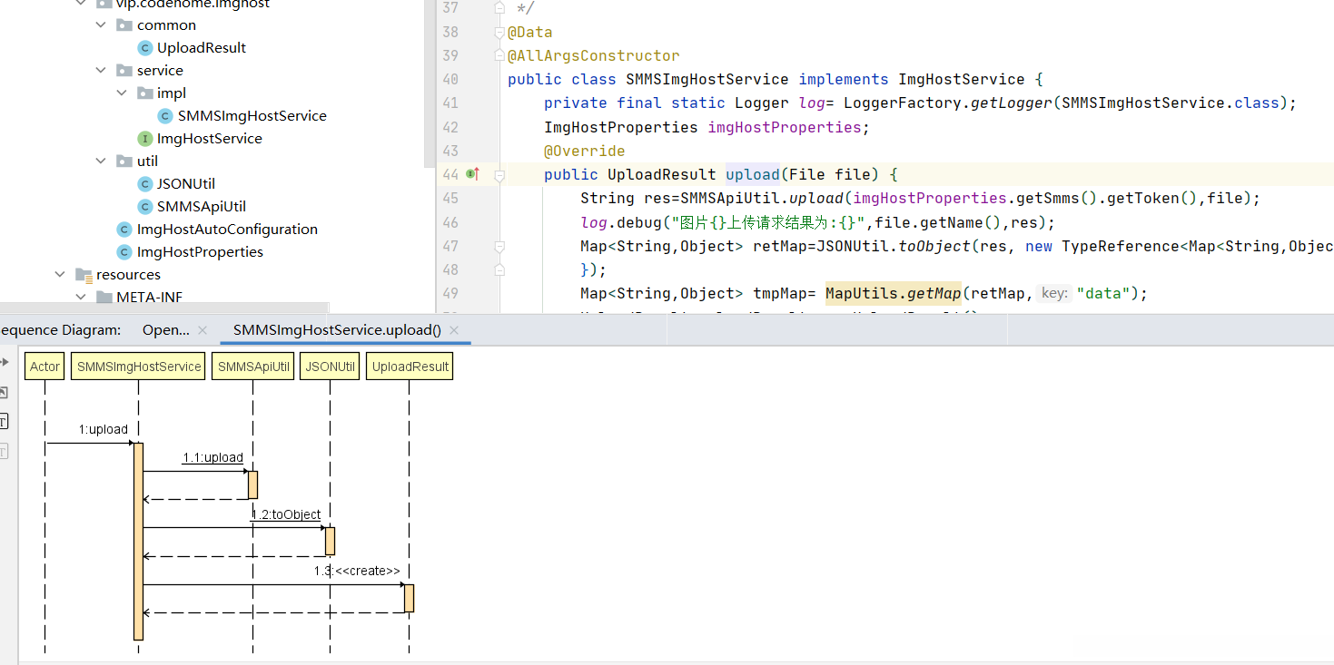Click the UploadResult class icon in tree
This screenshot has height=665, width=1334.
(144, 48)
